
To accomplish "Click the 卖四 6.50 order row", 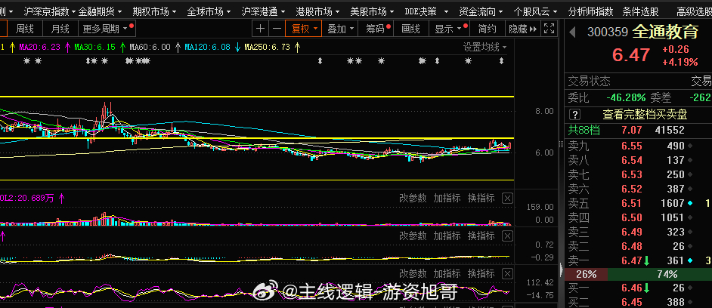I will (638, 217).
